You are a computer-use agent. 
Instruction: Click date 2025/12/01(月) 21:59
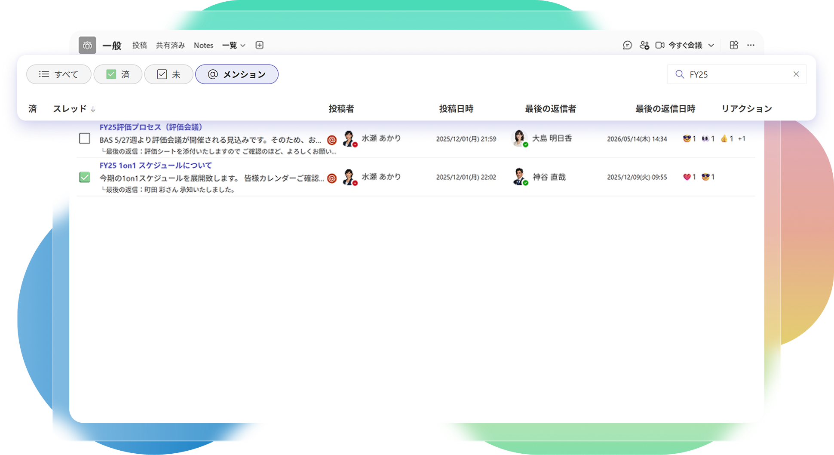click(466, 139)
